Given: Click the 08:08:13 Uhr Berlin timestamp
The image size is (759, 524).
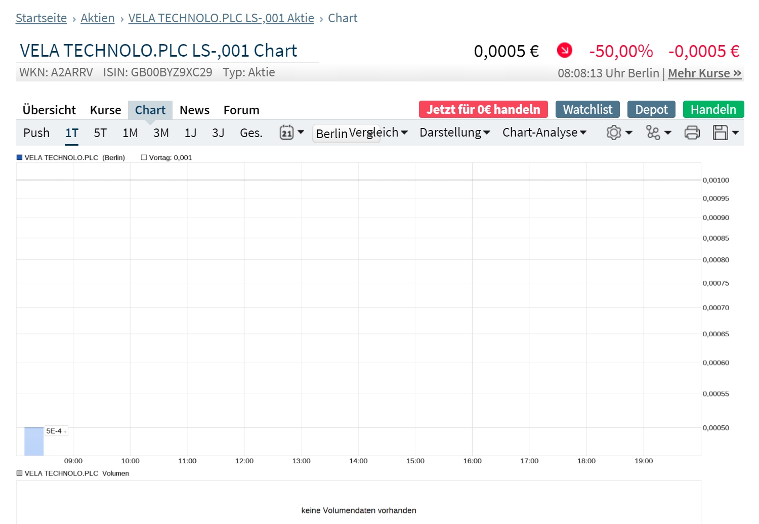Looking at the screenshot, I should pos(609,73).
